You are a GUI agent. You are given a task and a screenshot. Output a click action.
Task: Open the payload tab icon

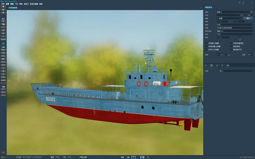(x=211, y=65)
